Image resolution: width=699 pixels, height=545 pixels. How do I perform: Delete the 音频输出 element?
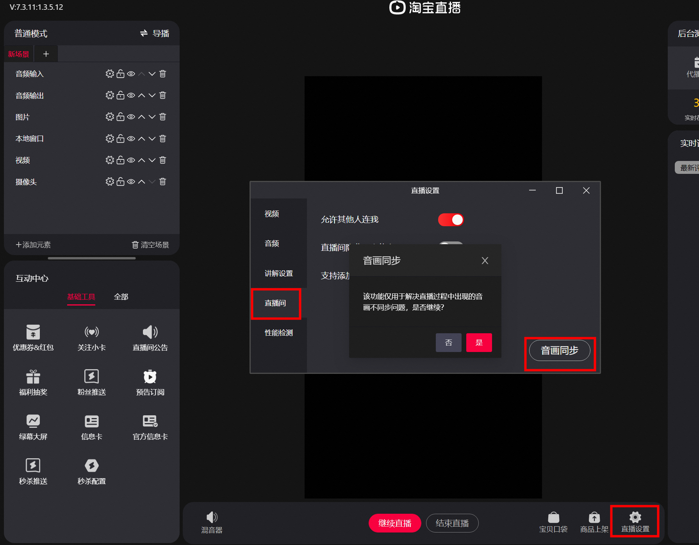tap(163, 95)
